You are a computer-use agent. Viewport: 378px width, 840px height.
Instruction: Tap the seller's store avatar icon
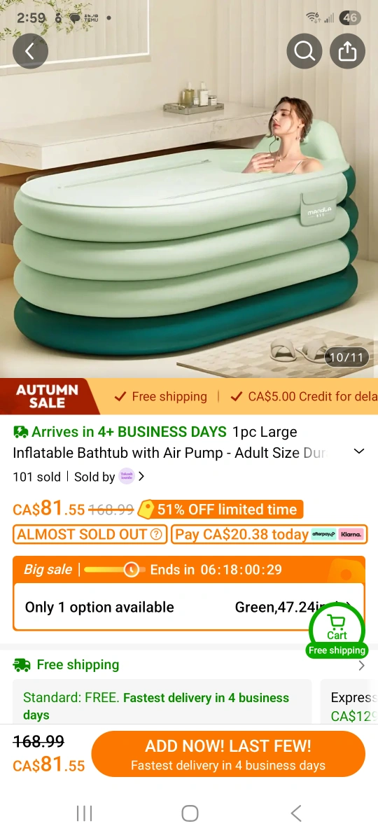coord(127,476)
